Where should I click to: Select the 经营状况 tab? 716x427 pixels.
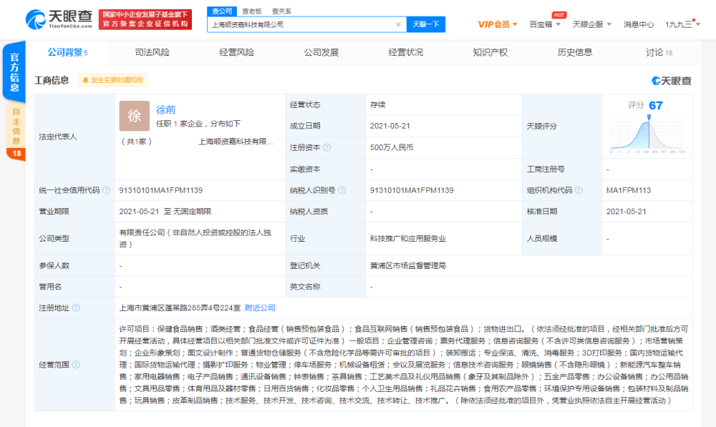click(x=405, y=52)
